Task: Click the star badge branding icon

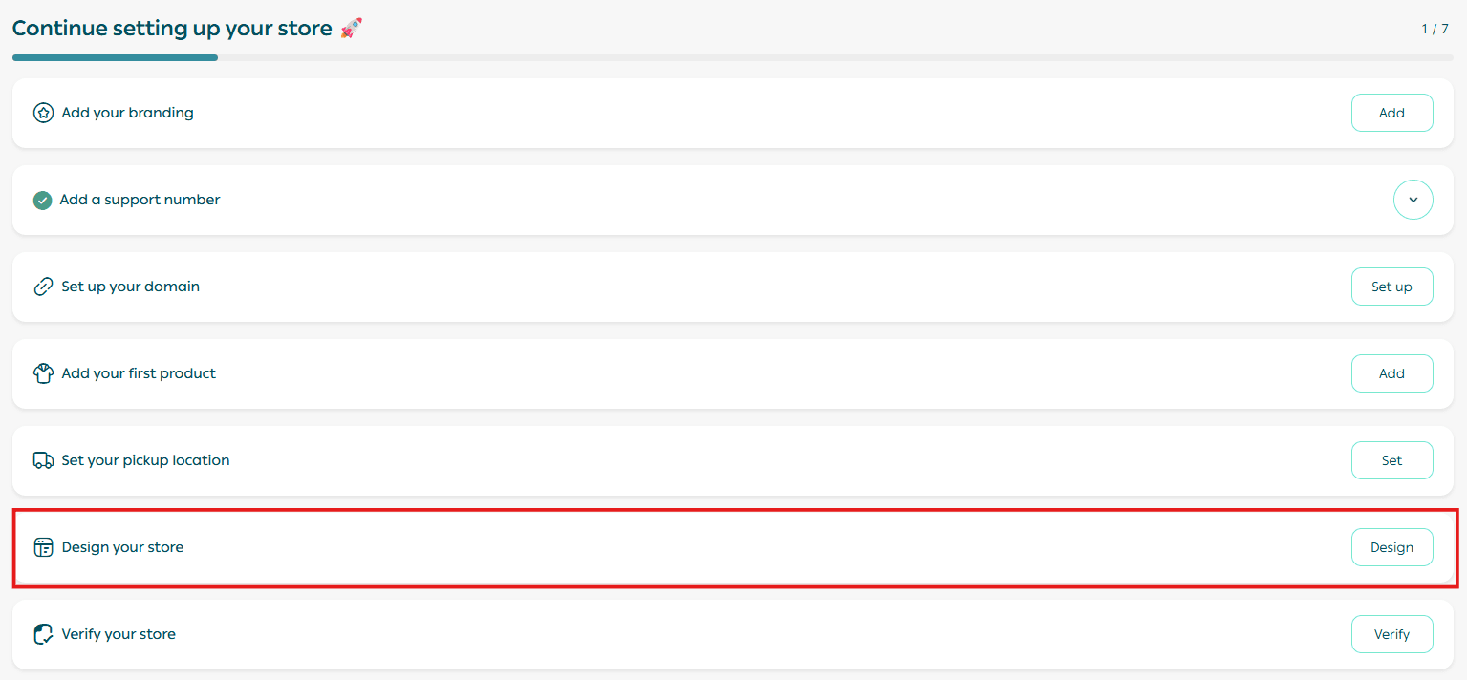Action: (x=43, y=113)
